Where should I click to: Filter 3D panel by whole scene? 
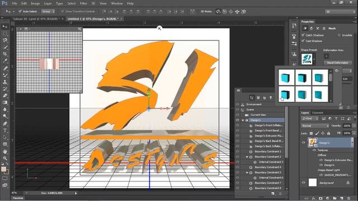tap(252, 98)
